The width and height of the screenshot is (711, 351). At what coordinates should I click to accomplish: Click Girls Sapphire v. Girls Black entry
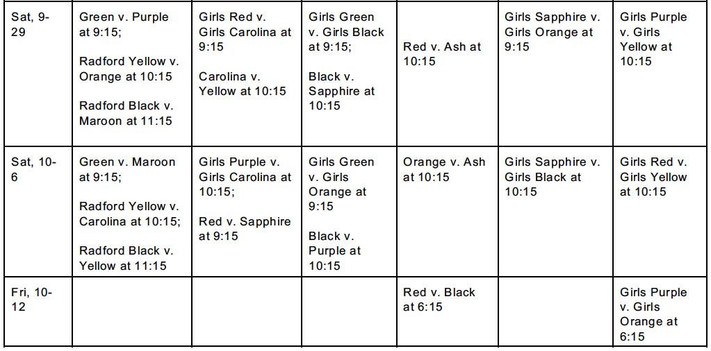(552, 176)
